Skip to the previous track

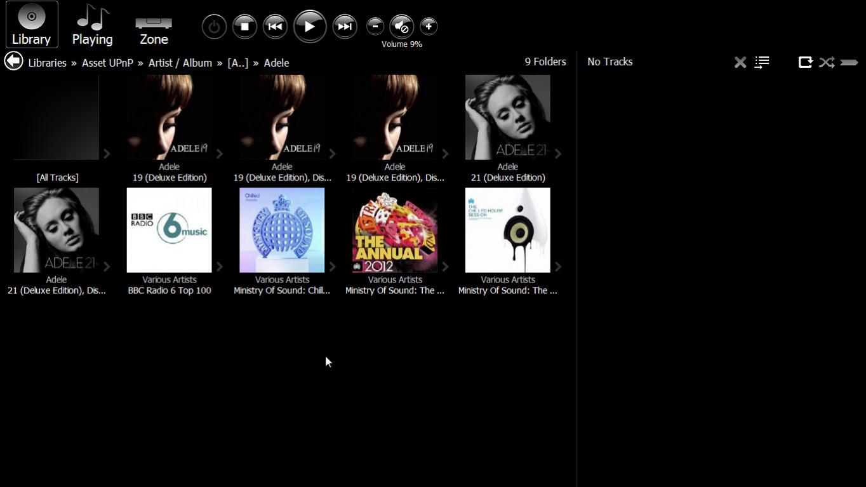click(275, 27)
